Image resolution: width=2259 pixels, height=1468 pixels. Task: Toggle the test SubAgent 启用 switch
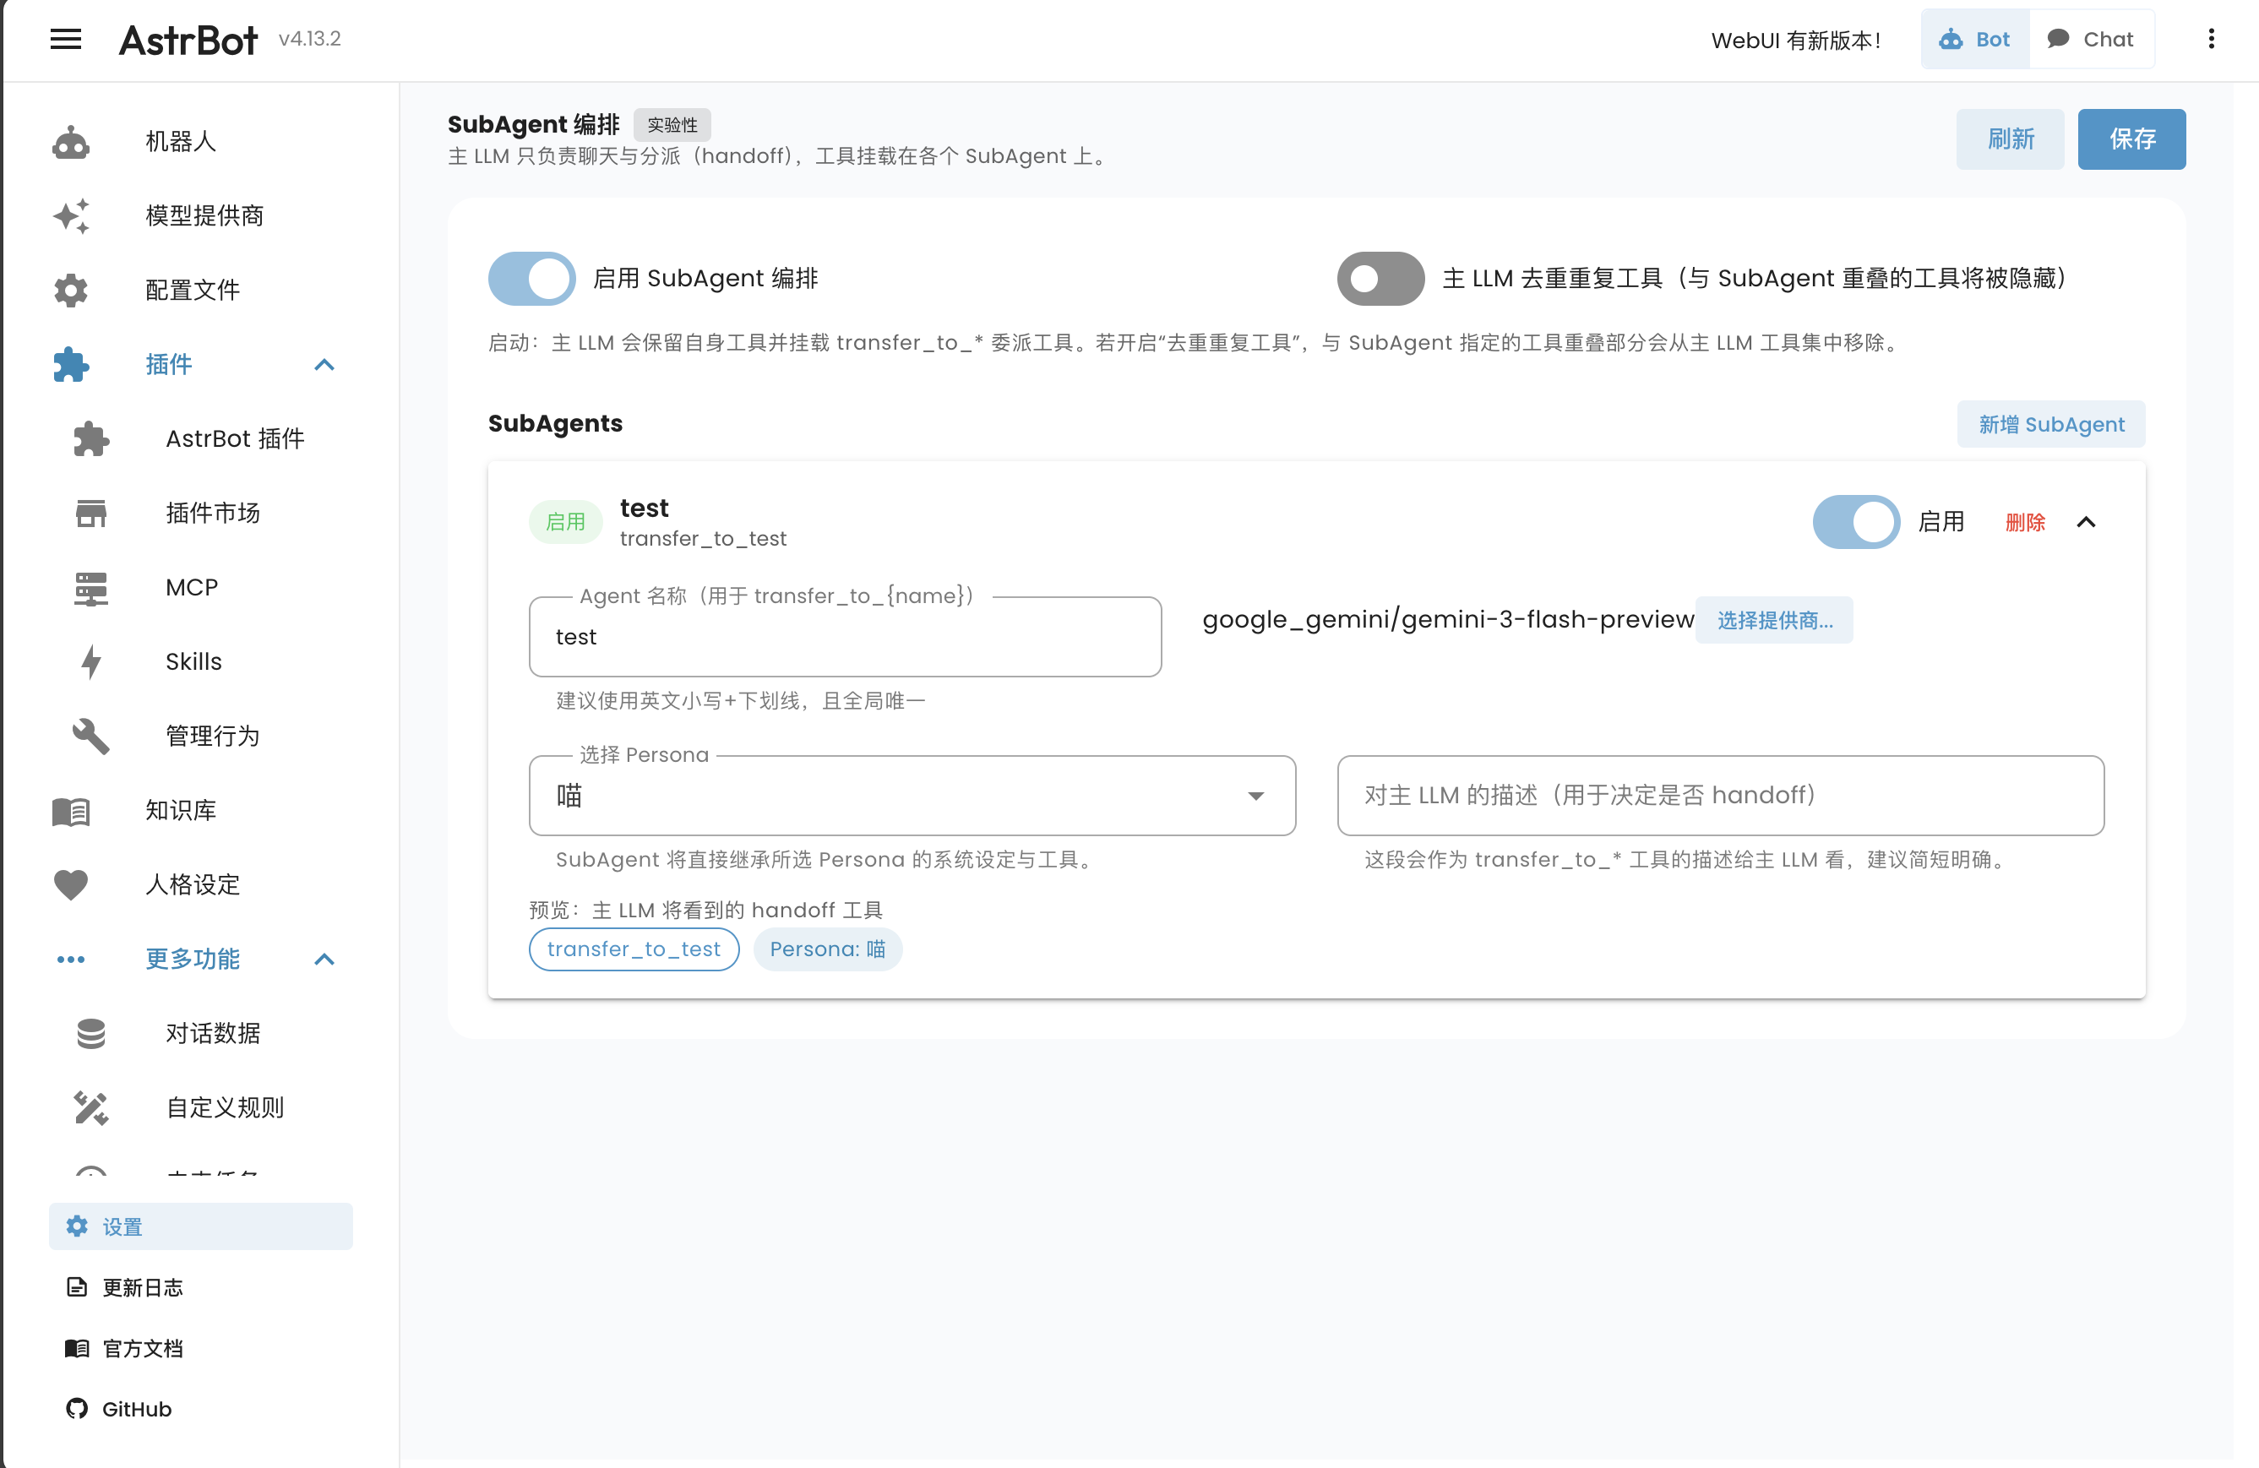1855,522
